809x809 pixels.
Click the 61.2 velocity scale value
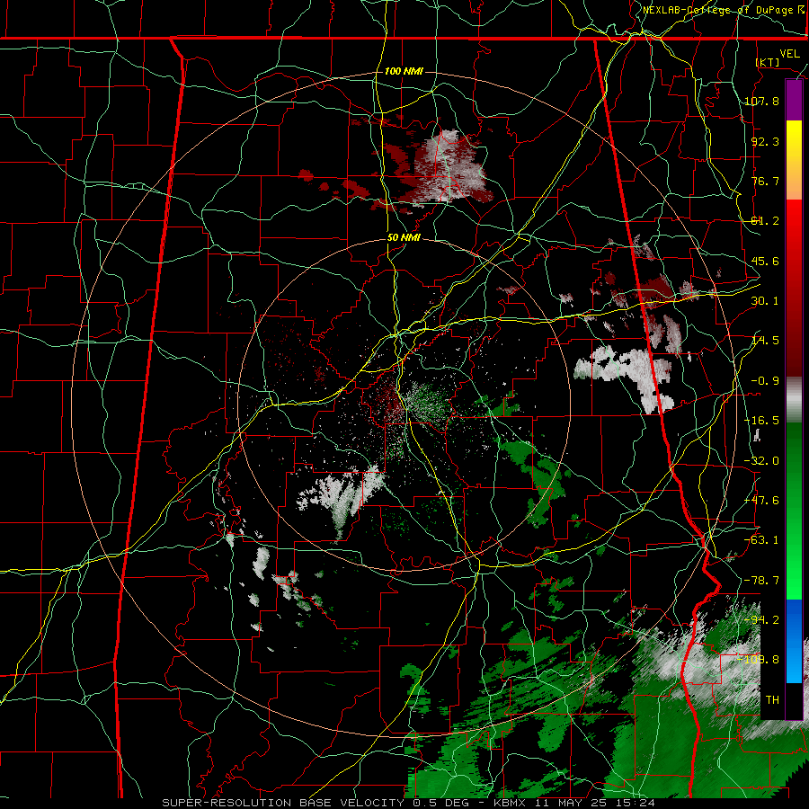(765, 221)
